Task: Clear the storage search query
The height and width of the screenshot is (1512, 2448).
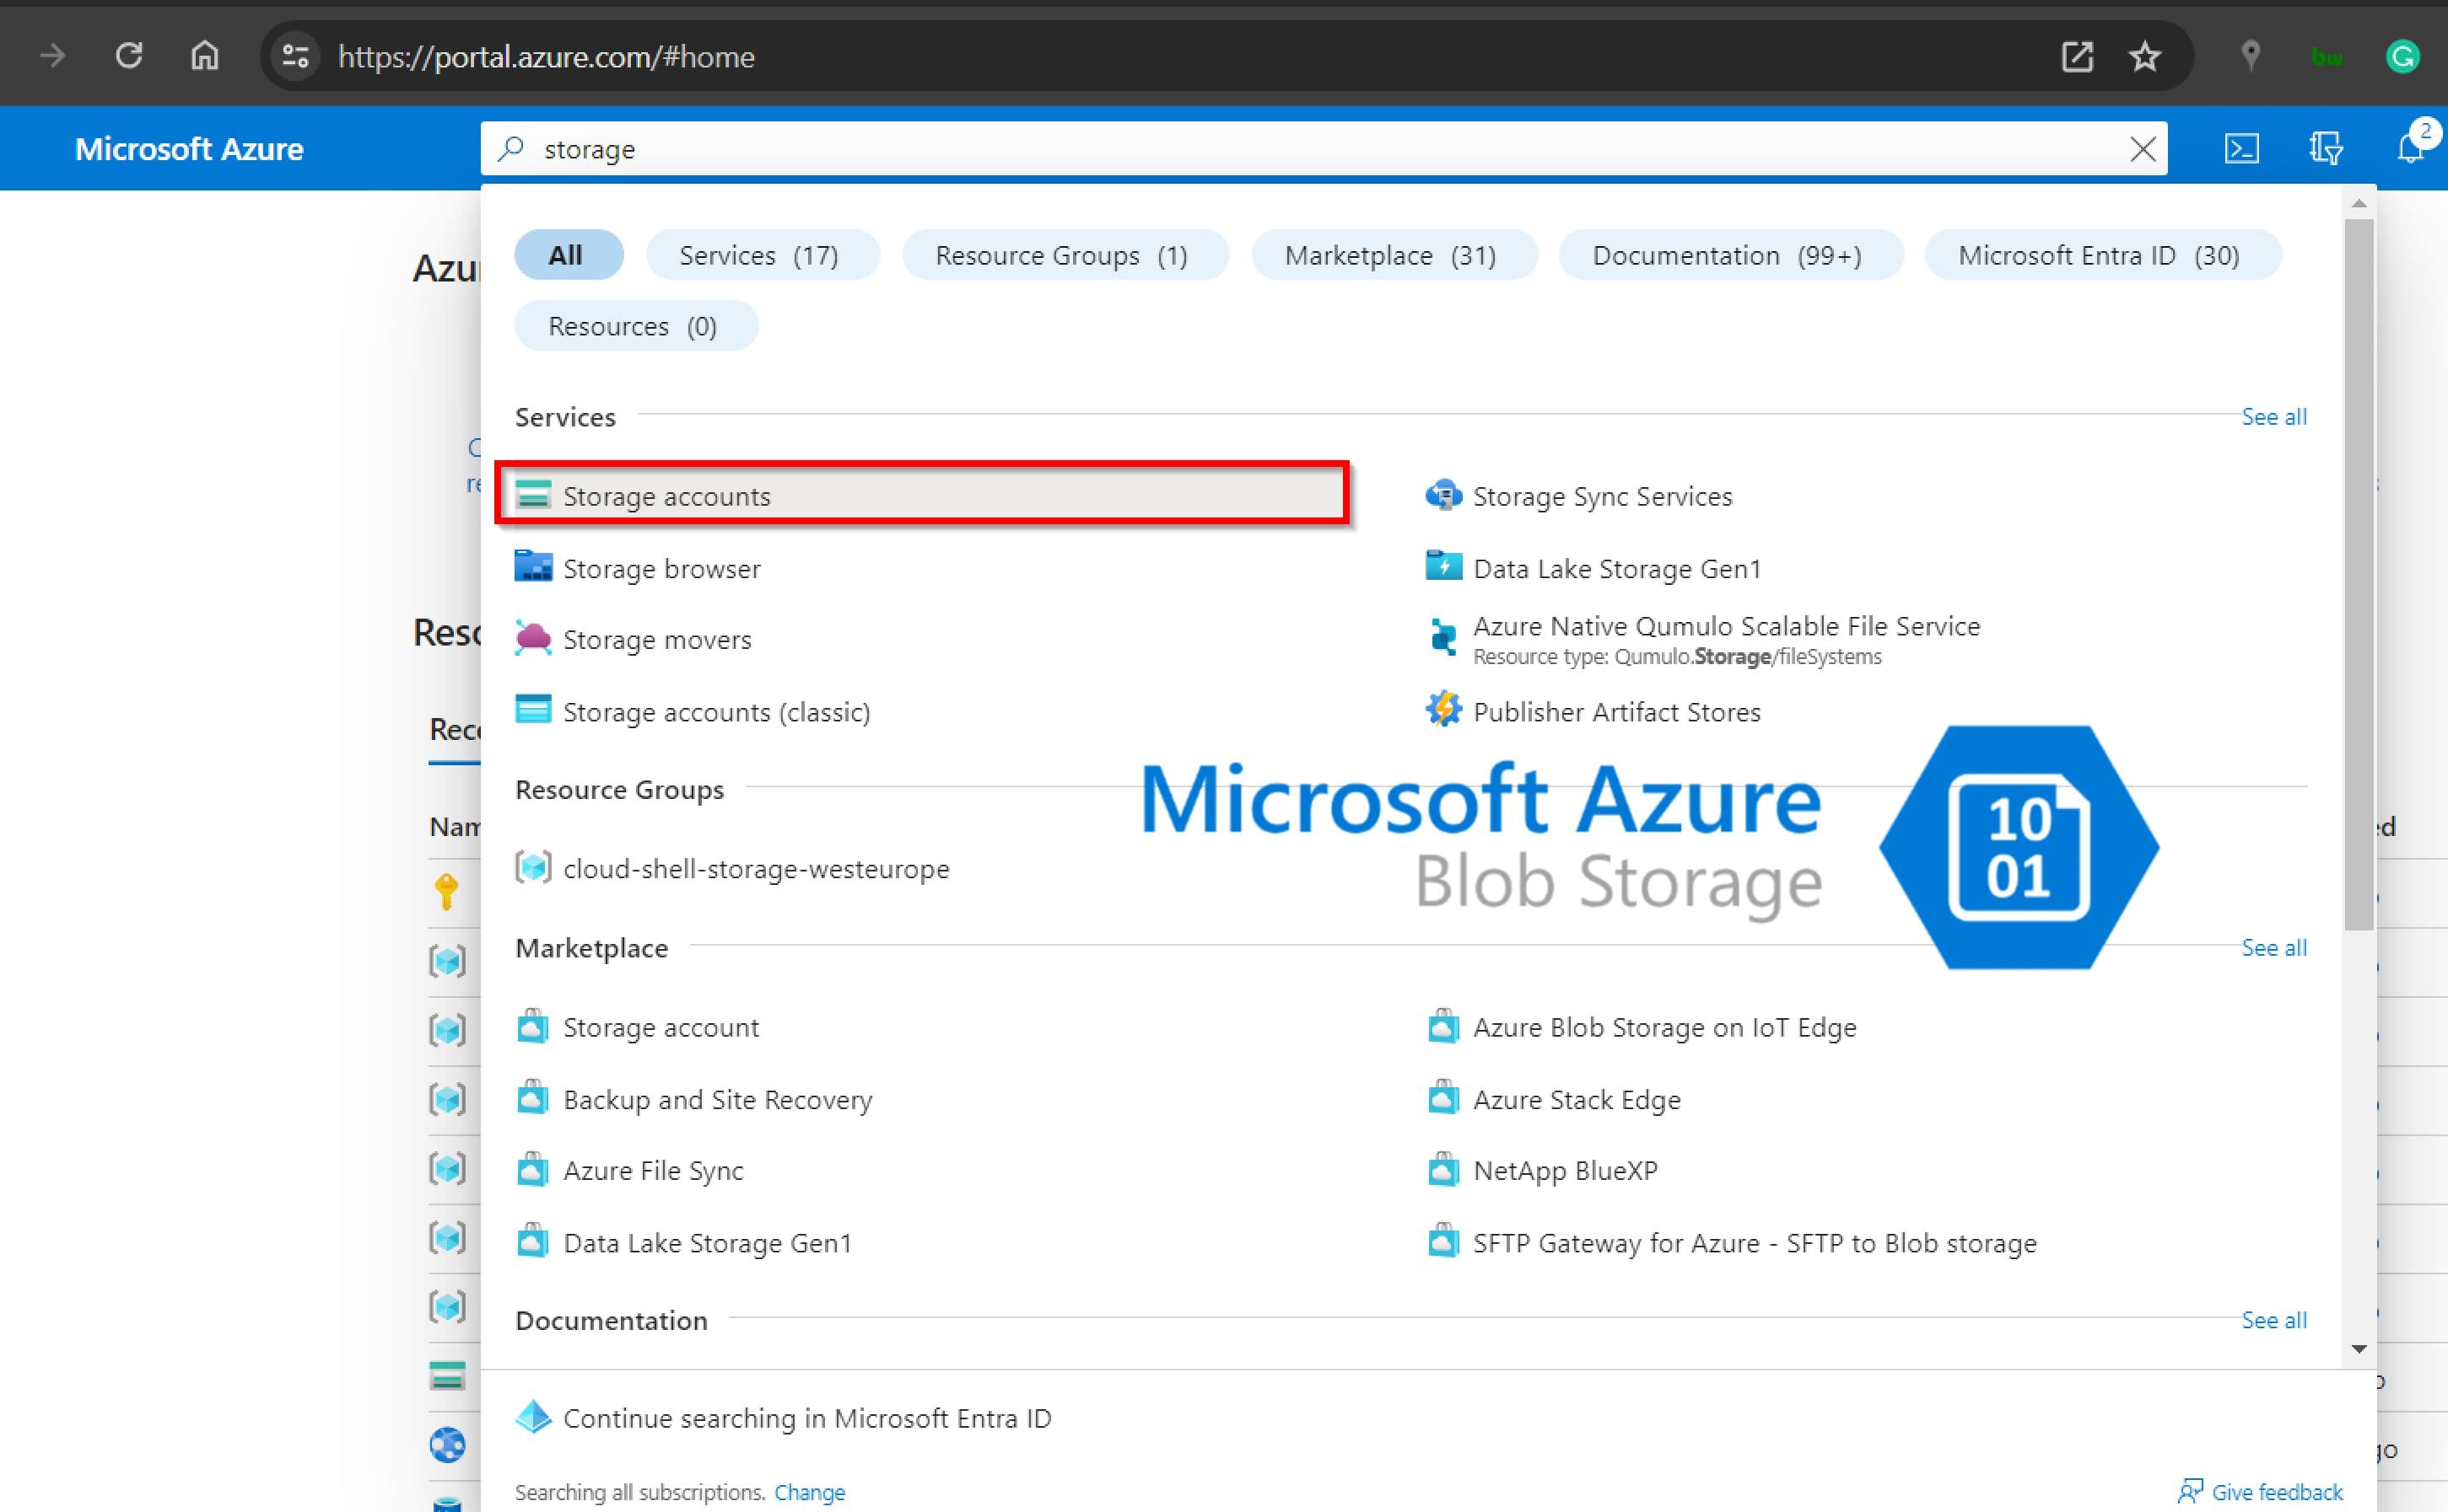Action: click(2142, 149)
